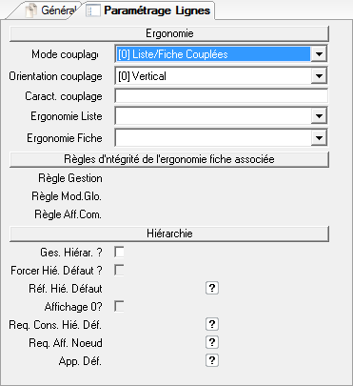Expand the Mode couplage dropdown arrow
The image size is (353, 386).
[319, 54]
